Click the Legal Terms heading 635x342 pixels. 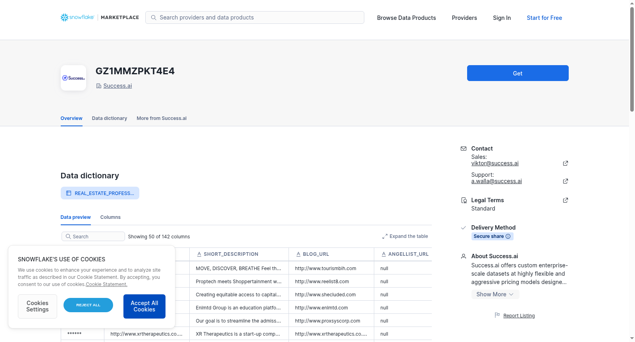coord(487,200)
